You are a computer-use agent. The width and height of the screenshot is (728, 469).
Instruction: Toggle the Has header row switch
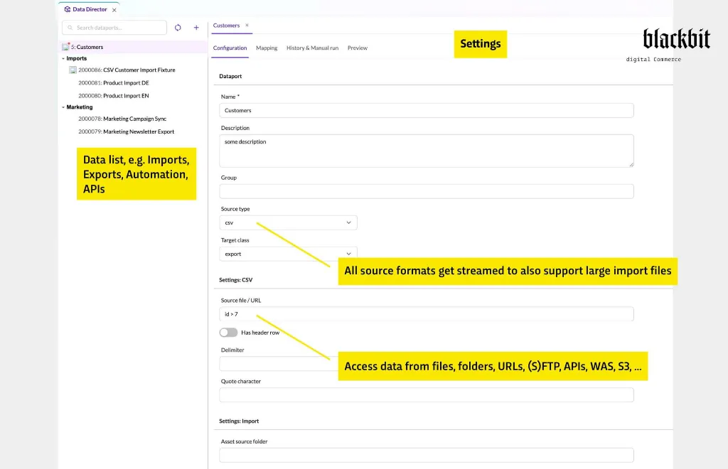228,333
